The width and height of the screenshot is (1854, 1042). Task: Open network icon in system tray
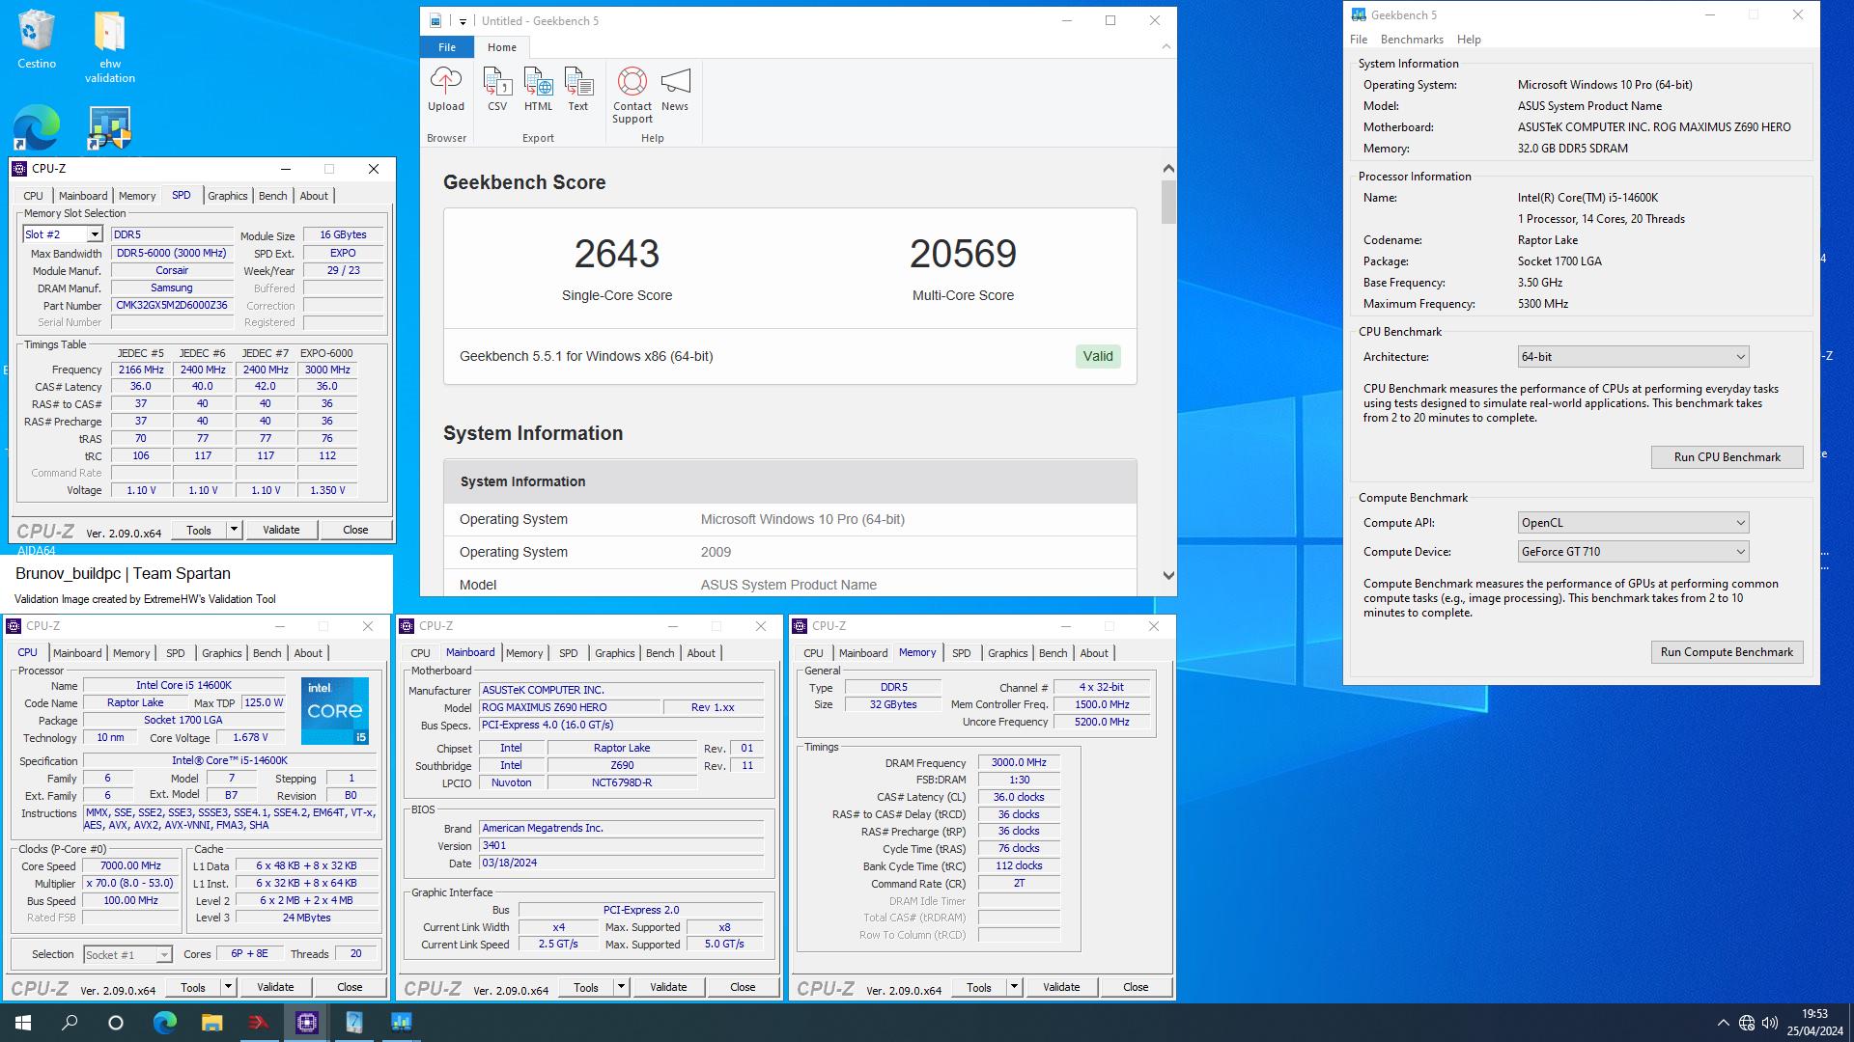click(x=1746, y=1023)
